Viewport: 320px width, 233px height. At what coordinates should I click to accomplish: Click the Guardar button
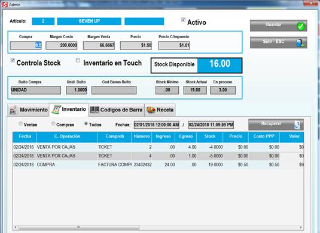278,26
